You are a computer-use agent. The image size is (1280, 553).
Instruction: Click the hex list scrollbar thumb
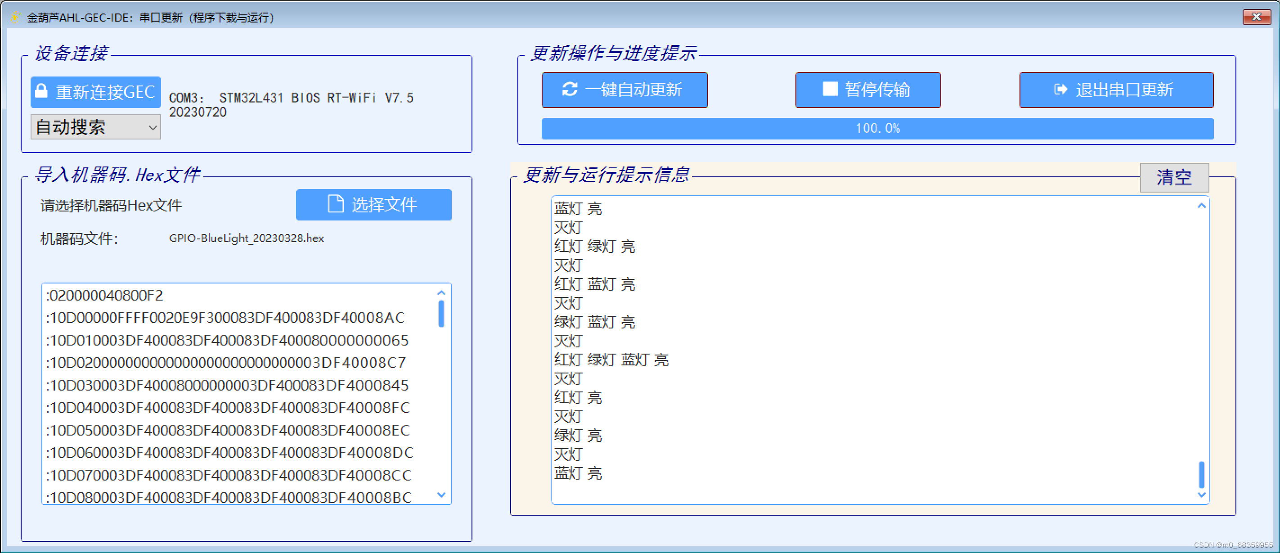[x=441, y=314]
